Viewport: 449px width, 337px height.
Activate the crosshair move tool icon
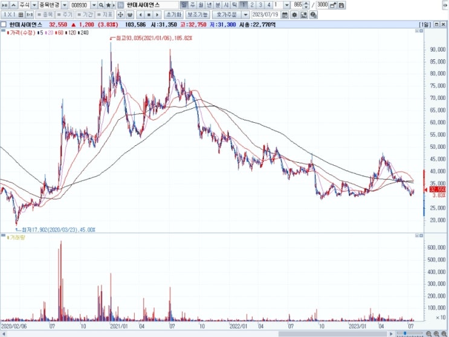click(120, 15)
